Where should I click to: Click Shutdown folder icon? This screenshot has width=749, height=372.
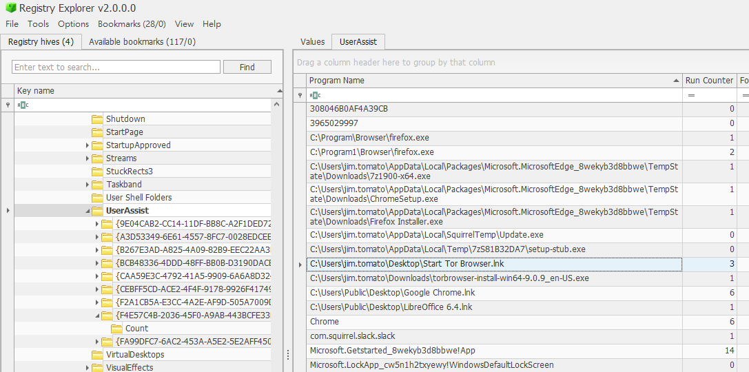click(97, 119)
